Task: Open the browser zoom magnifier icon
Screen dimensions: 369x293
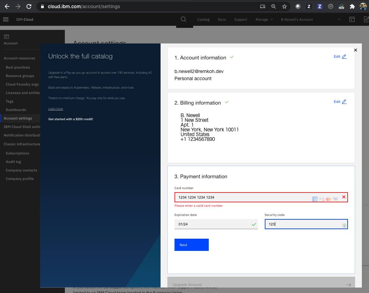Action: point(274,6)
